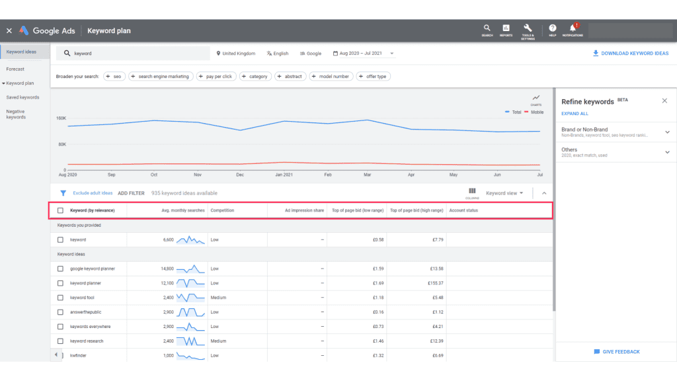Click the Columns icon above the keyword table
677x381 pixels.
click(472, 192)
